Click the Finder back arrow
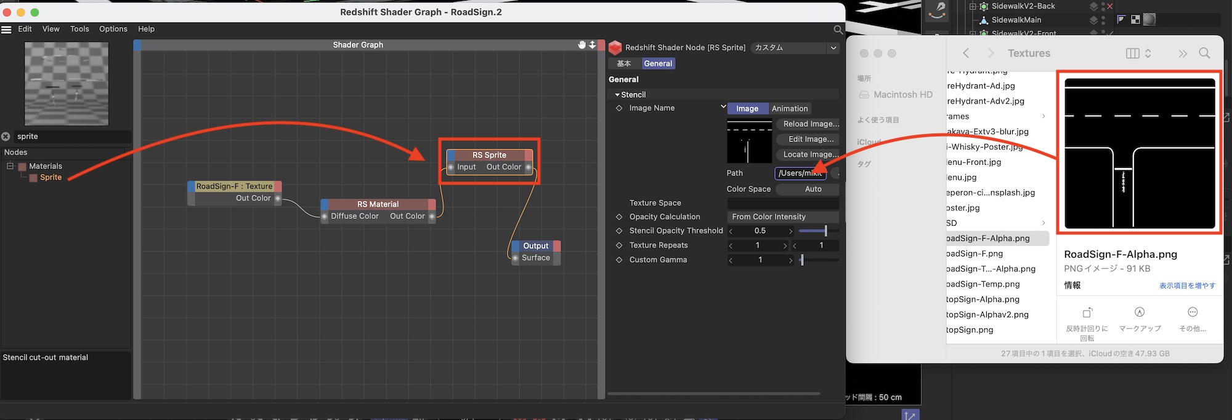The width and height of the screenshot is (1232, 420). [966, 53]
